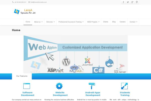Click the Customized Application Development banner
The width and height of the screenshot is (151, 101).
[92, 47]
